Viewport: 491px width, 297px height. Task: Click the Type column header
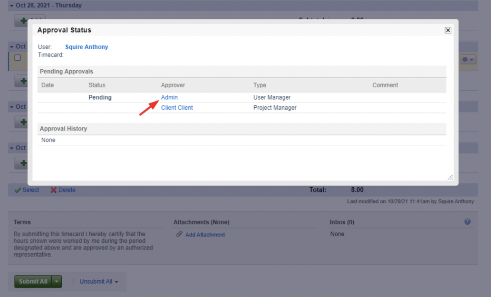259,85
